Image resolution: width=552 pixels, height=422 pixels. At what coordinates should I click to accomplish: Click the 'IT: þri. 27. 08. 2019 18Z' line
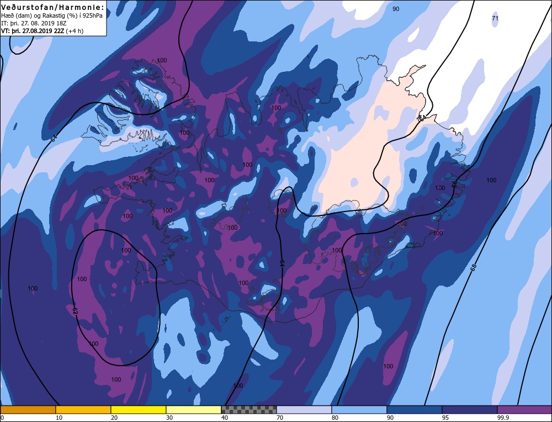tap(34, 23)
